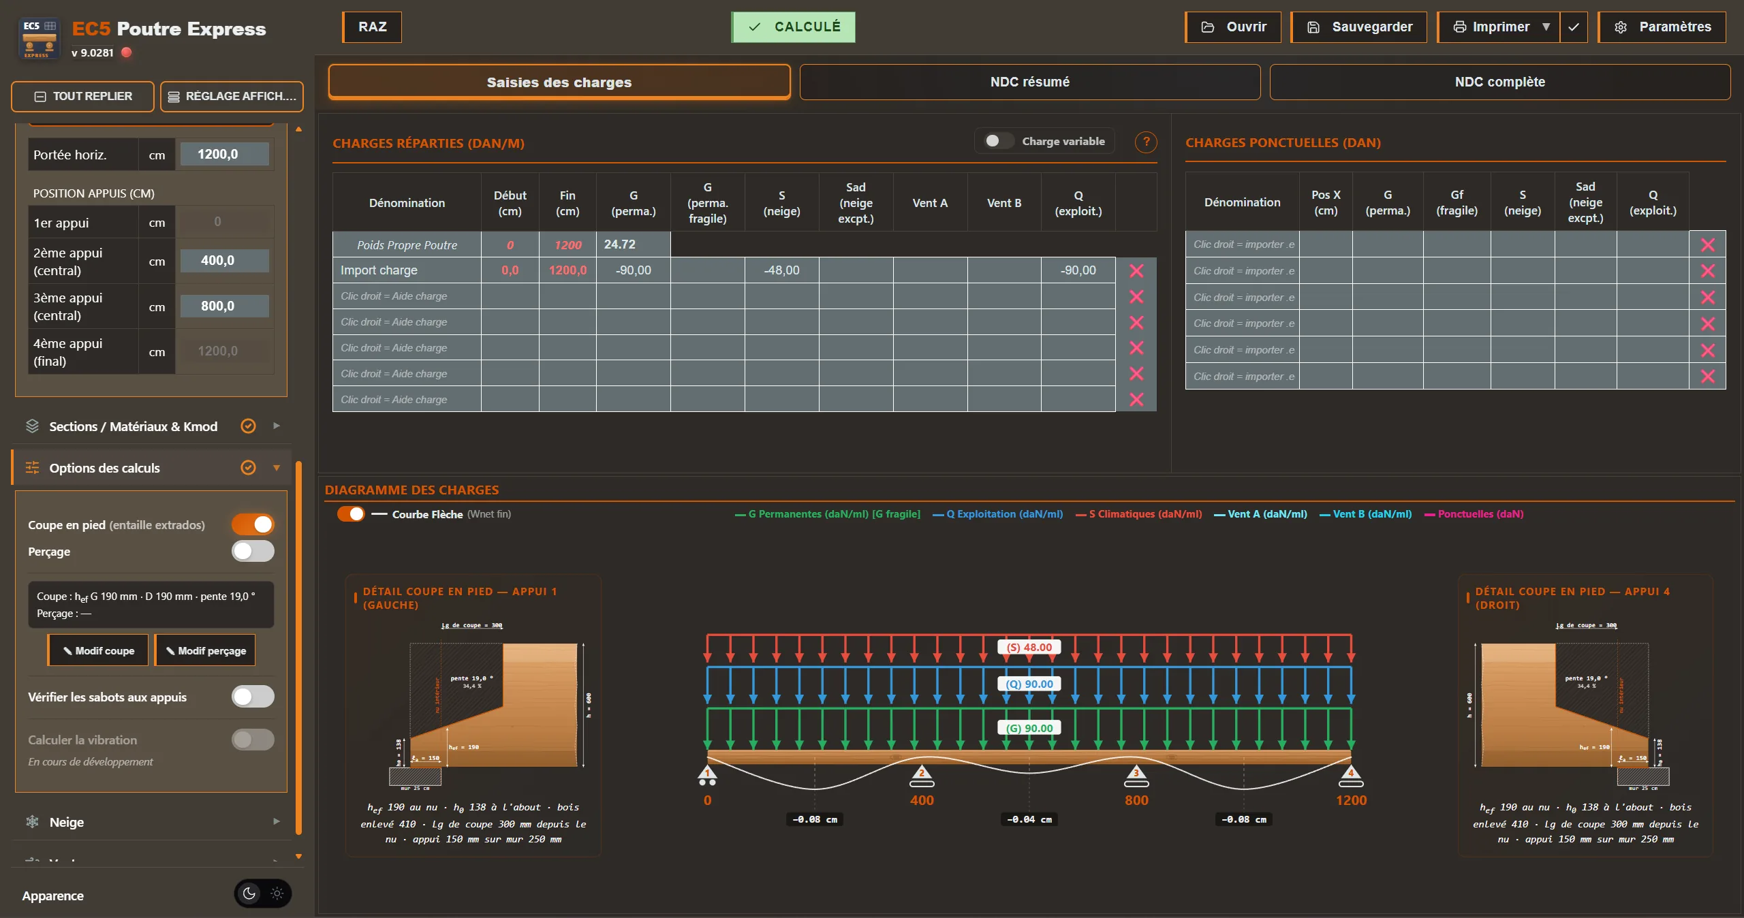Image resolution: width=1744 pixels, height=918 pixels.
Task: Edit the 3ème appui position field
Action: [x=224, y=306]
